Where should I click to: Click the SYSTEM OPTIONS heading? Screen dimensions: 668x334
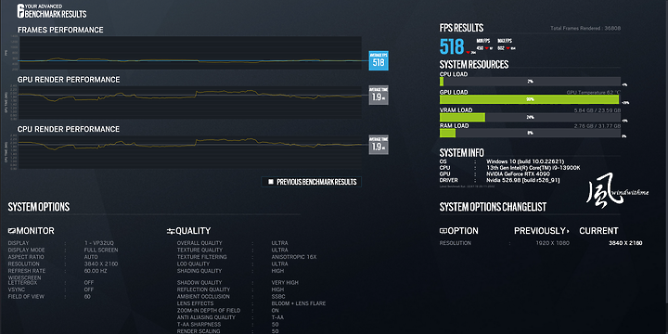click(x=39, y=207)
